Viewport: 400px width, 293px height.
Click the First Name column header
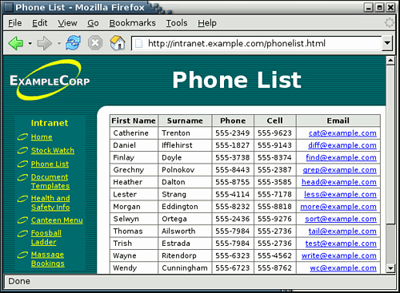[134, 121]
